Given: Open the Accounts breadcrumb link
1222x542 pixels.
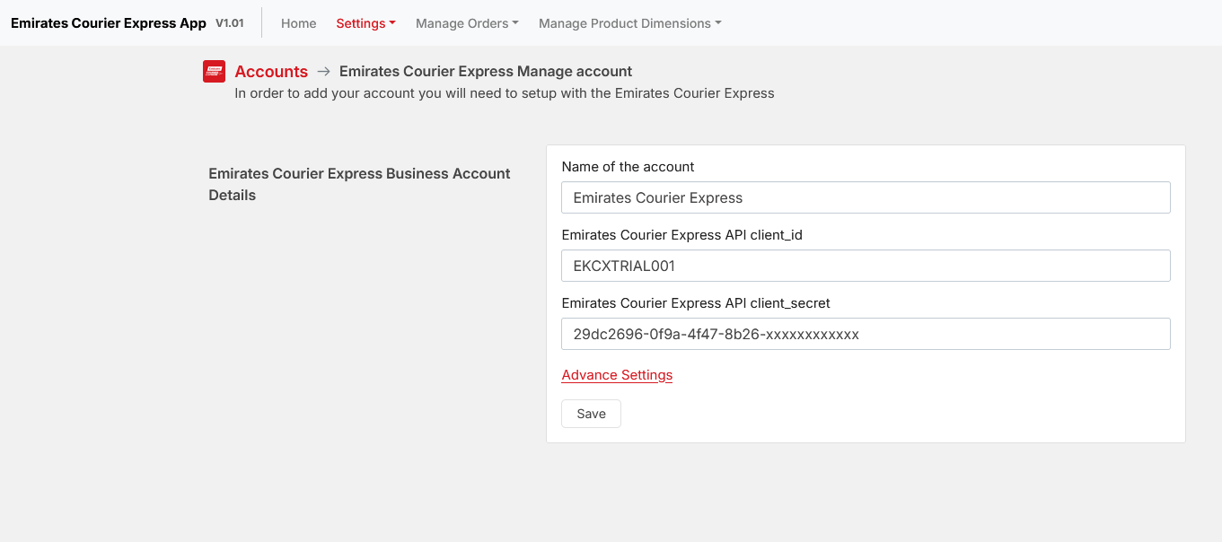Looking at the screenshot, I should pos(271,72).
